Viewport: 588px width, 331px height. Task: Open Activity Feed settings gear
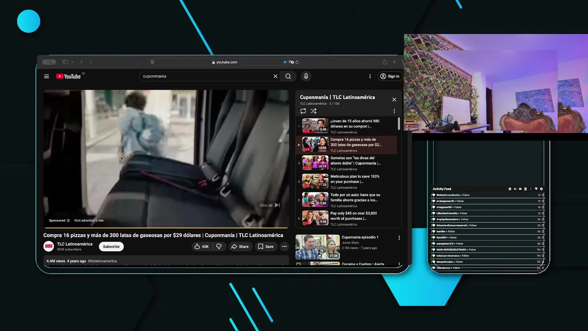pyautogui.click(x=541, y=189)
